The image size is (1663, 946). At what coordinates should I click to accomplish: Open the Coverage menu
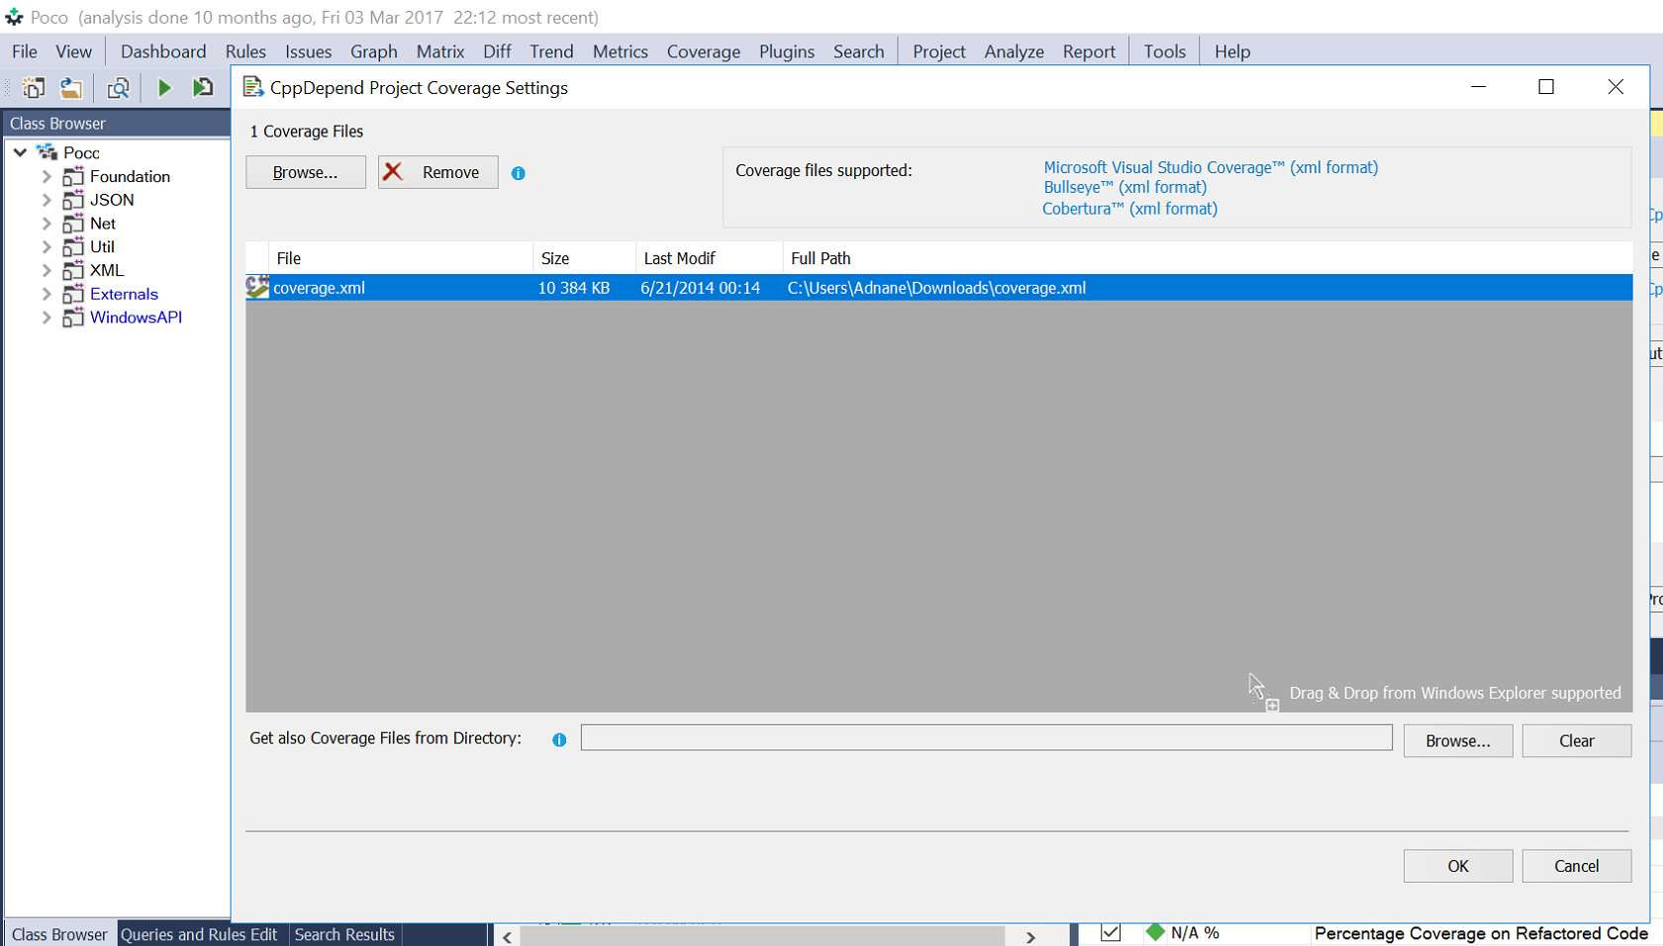[x=704, y=51]
